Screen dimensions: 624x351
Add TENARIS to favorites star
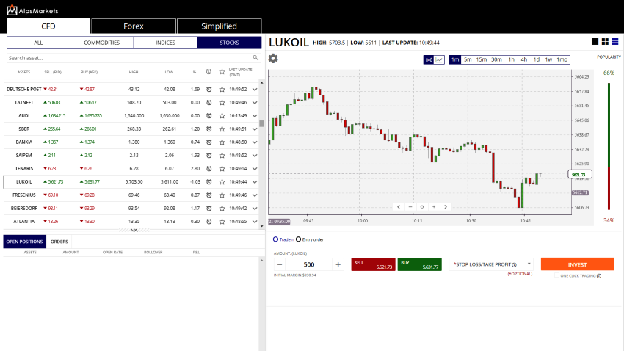pyautogui.click(x=222, y=168)
